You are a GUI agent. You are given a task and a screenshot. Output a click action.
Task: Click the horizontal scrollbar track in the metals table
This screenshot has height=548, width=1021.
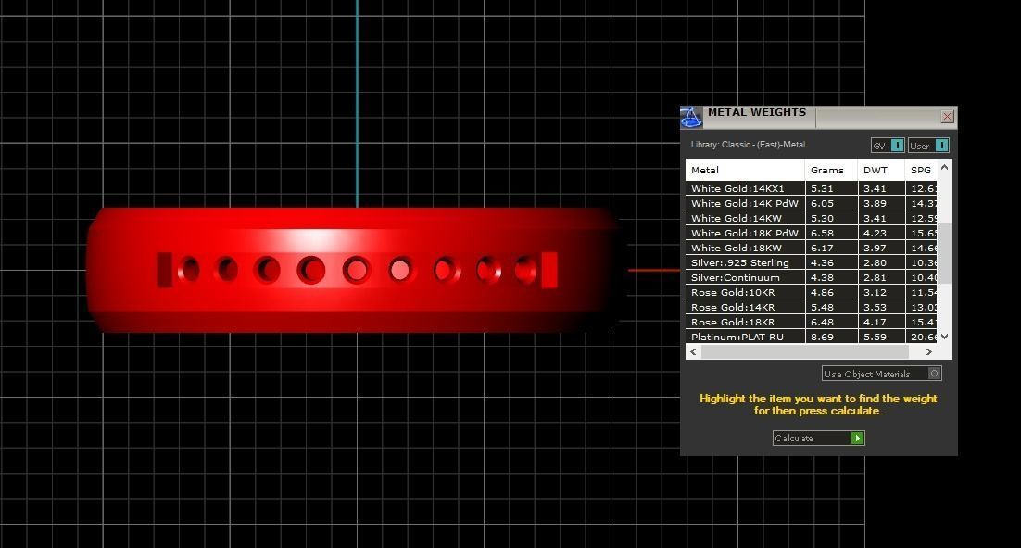click(x=804, y=351)
